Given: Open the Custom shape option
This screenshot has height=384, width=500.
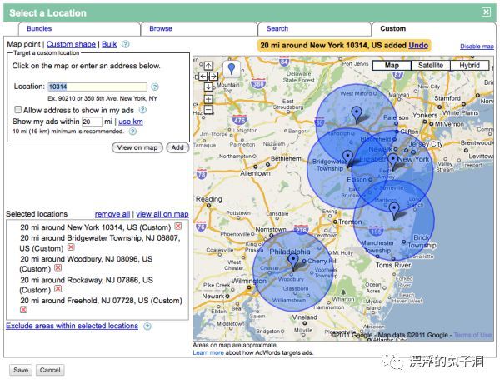Looking at the screenshot, I should [x=71, y=44].
